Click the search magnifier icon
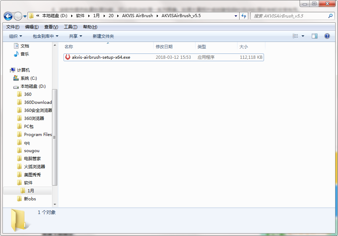Viewport: 338px width, 236px height. tap(330, 16)
